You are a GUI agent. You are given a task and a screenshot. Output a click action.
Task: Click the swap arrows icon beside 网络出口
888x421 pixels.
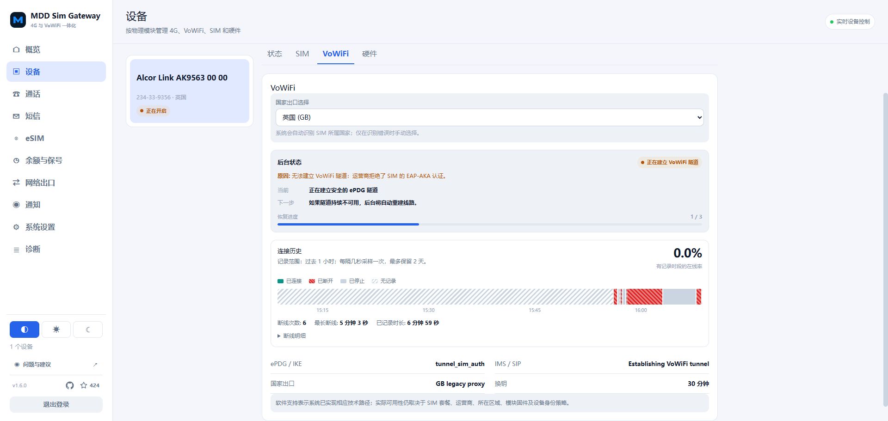point(16,183)
